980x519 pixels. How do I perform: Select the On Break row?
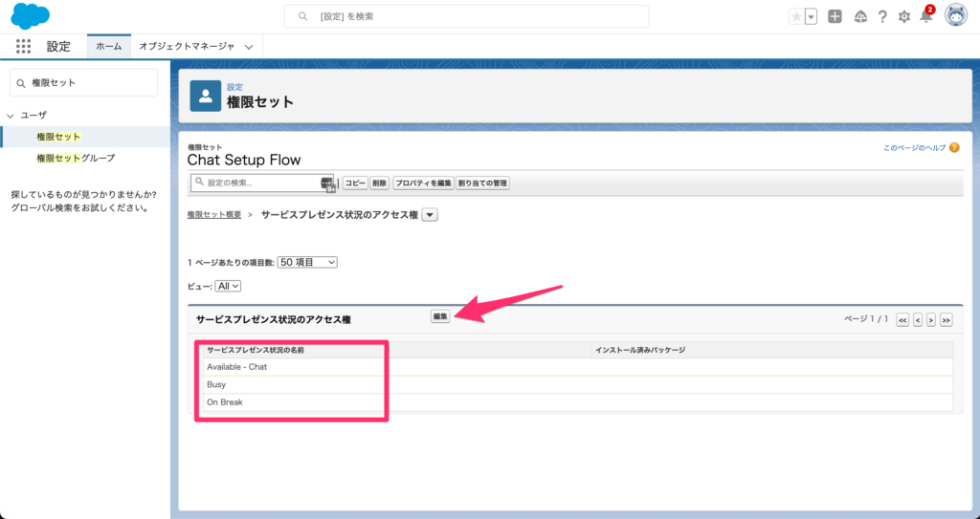tap(578, 402)
